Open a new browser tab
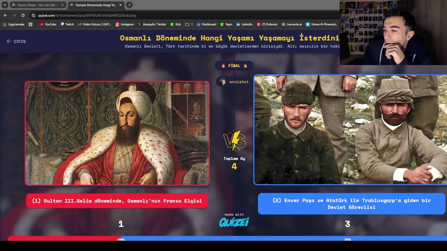This screenshot has height=251, width=447. 129,5
